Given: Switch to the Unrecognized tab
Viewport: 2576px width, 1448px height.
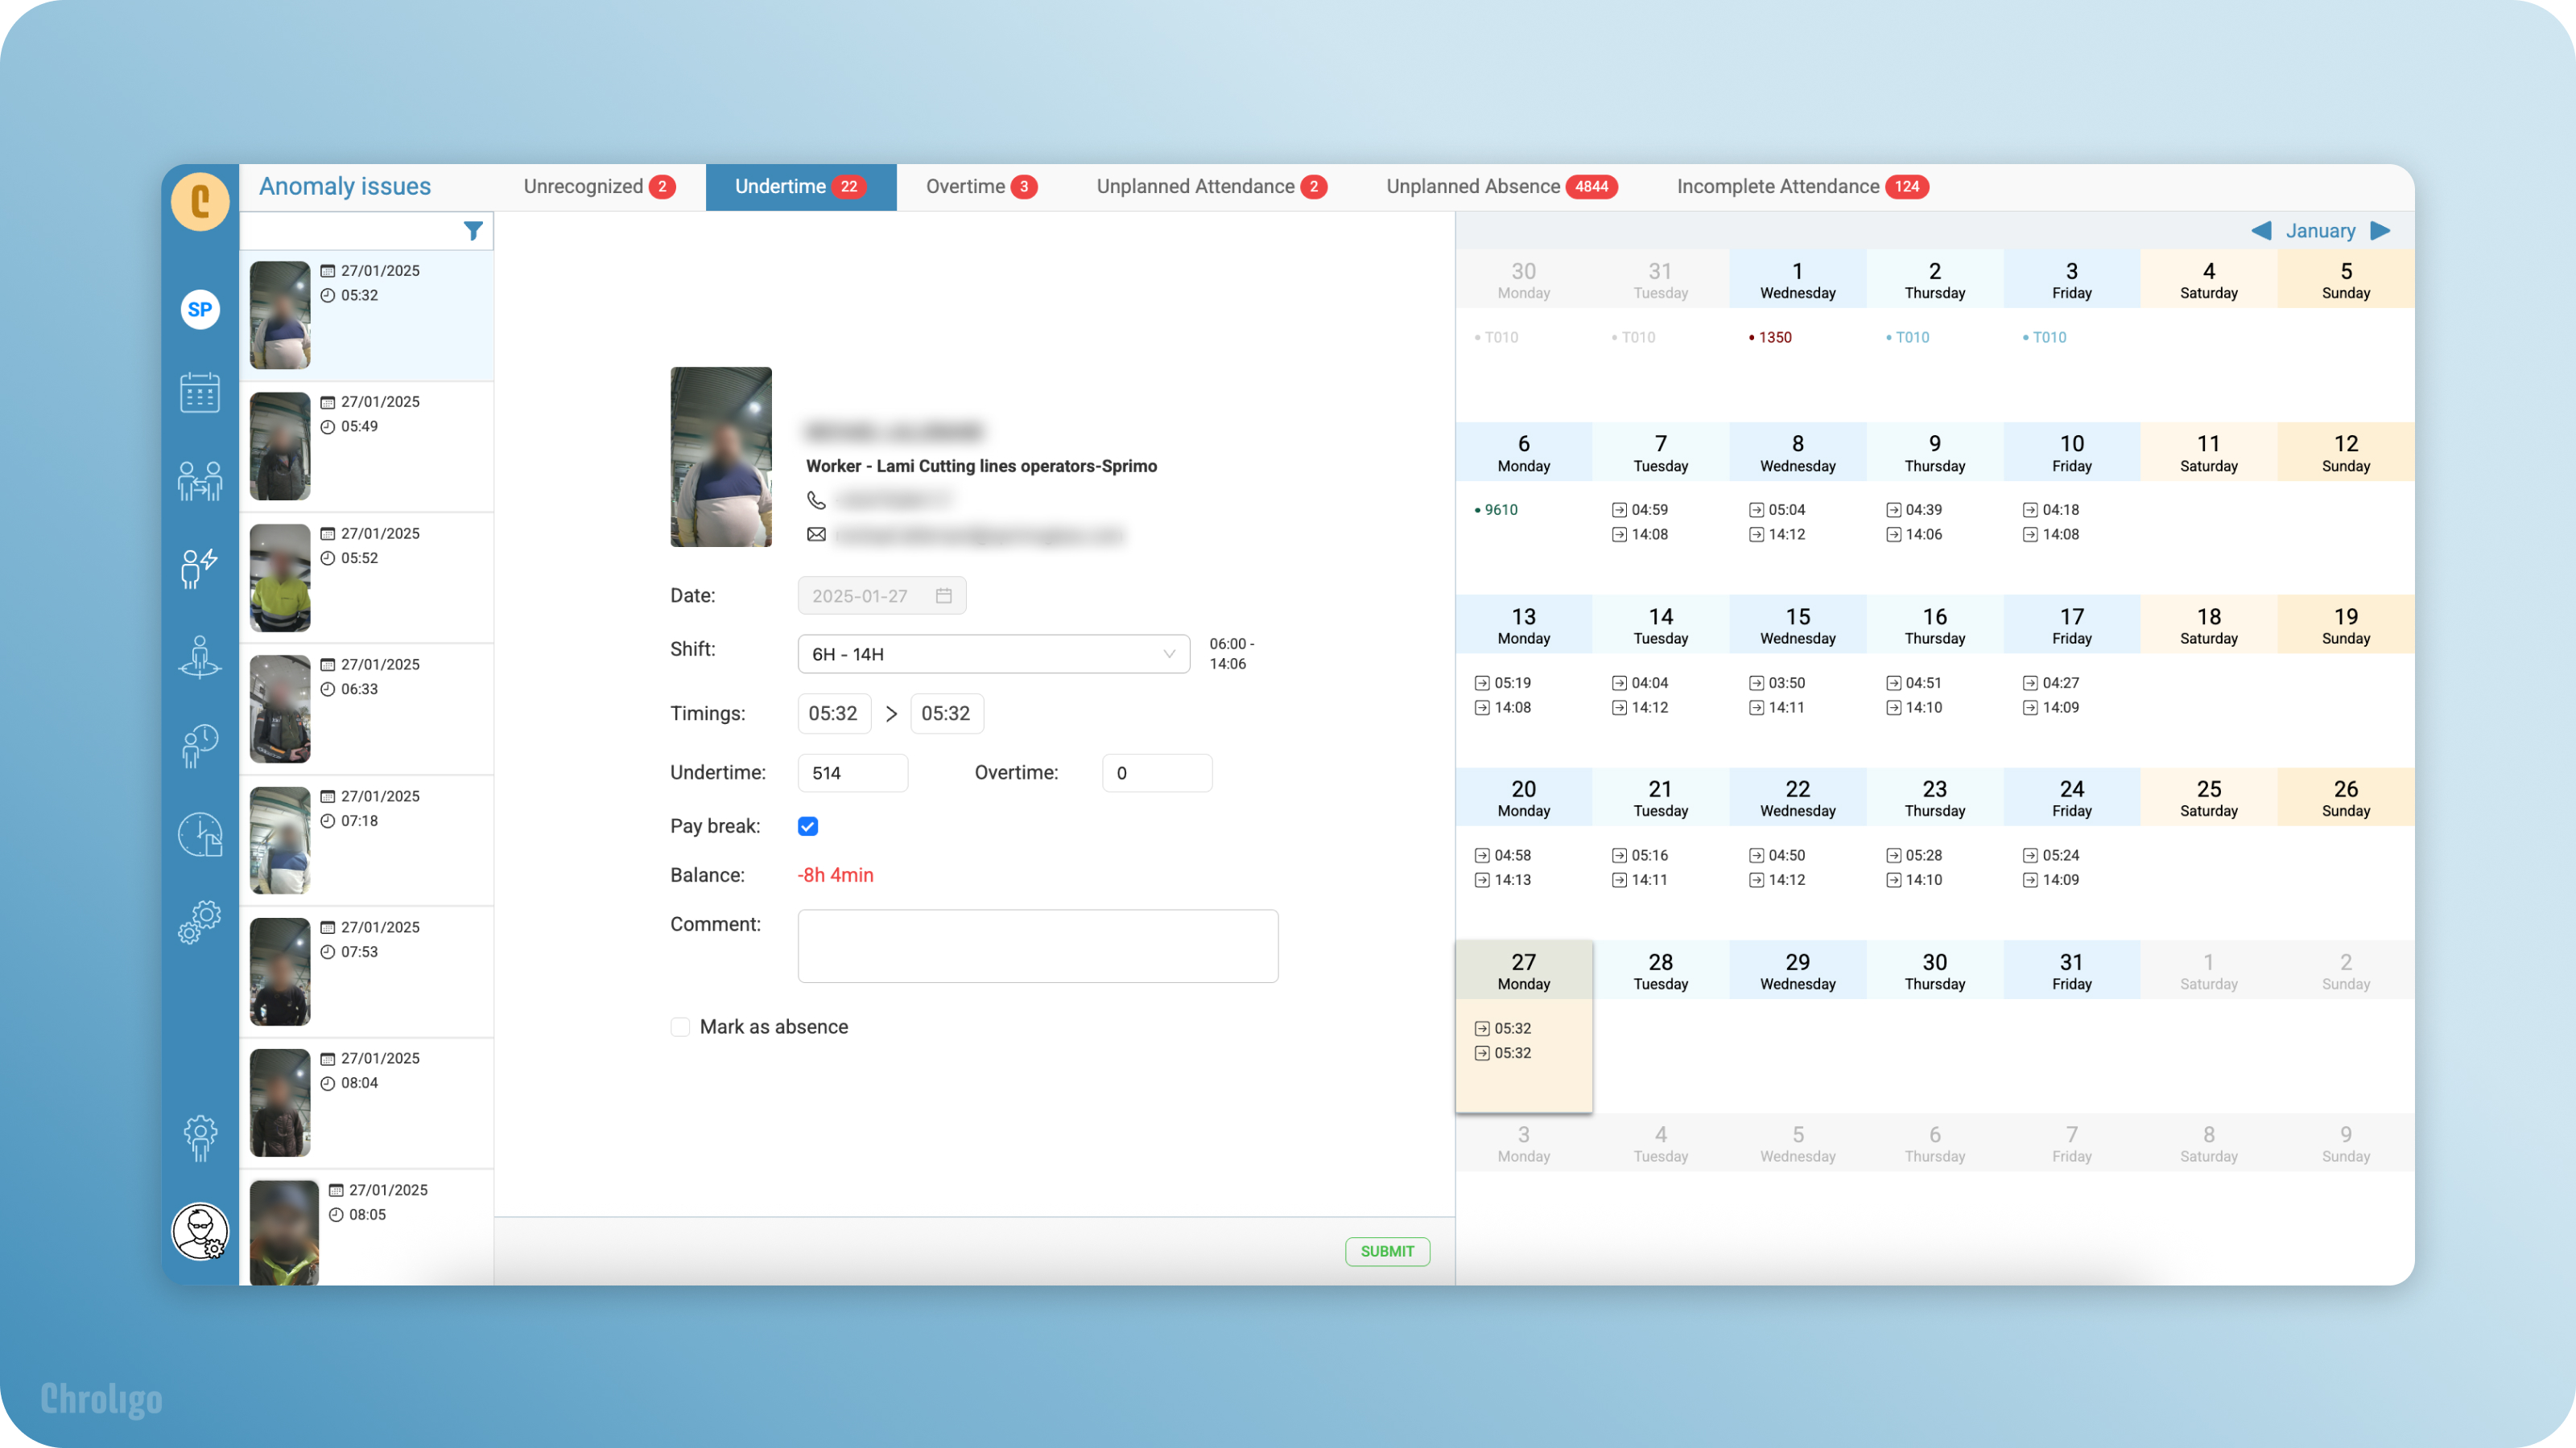Looking at the screenshot, I should 599,187.
